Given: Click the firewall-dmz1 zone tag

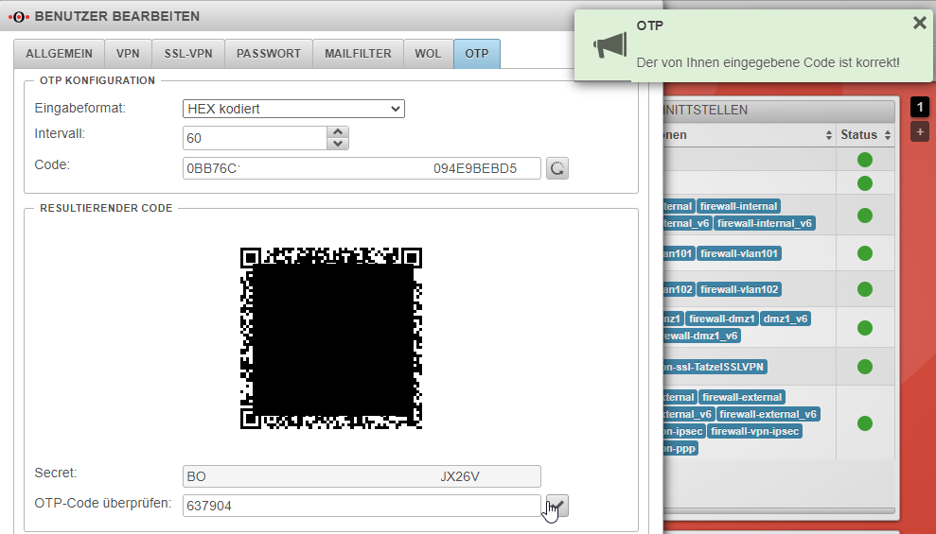Looking at the screenshot, I should 722,319.
